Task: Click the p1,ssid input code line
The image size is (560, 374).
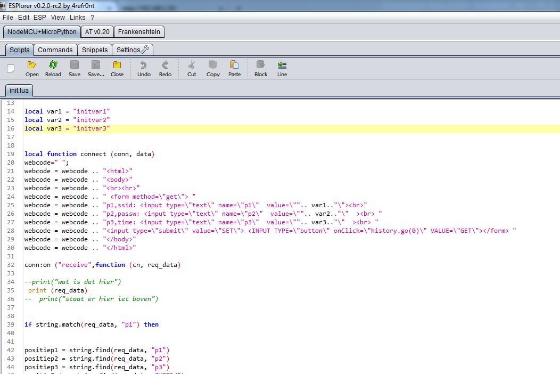Action: (x=196, y=205)
